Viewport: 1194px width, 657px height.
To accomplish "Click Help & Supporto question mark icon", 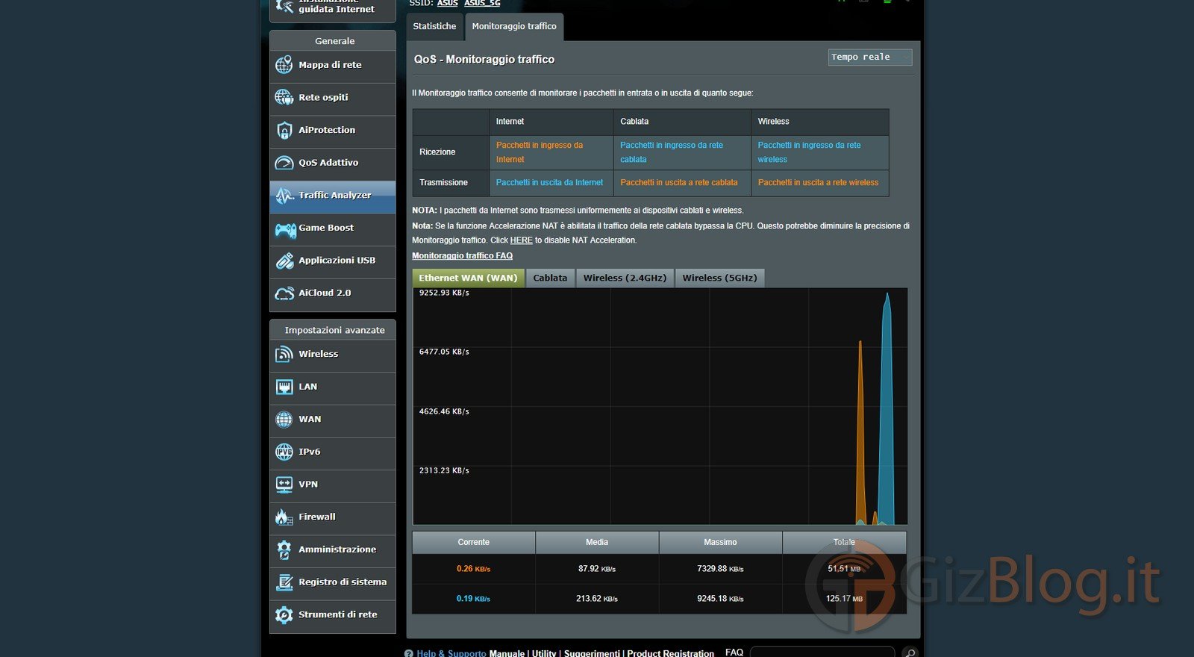I will click(x=408, y=653).
